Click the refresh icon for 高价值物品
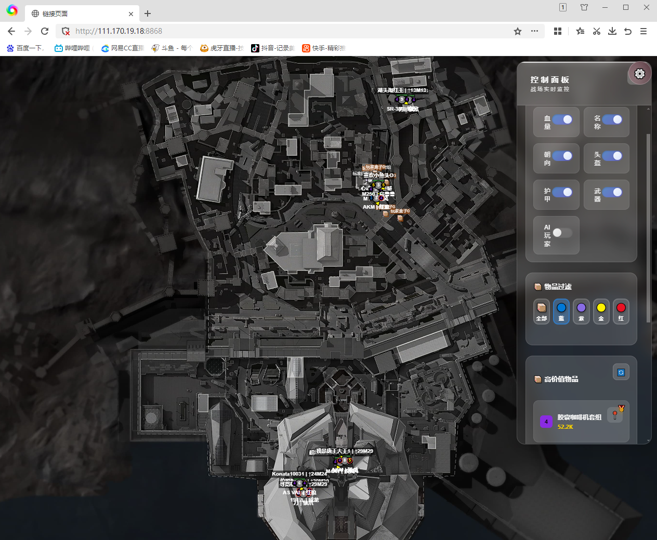 click(x=621, y=372)
